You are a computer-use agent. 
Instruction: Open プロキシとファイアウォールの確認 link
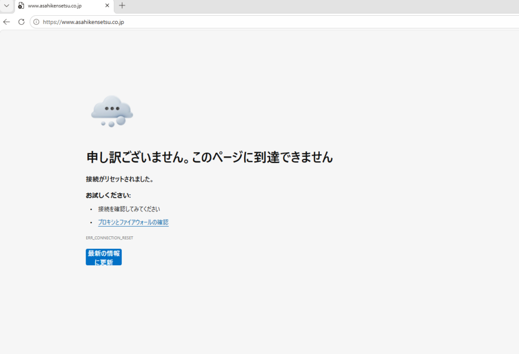coord(133,222)
